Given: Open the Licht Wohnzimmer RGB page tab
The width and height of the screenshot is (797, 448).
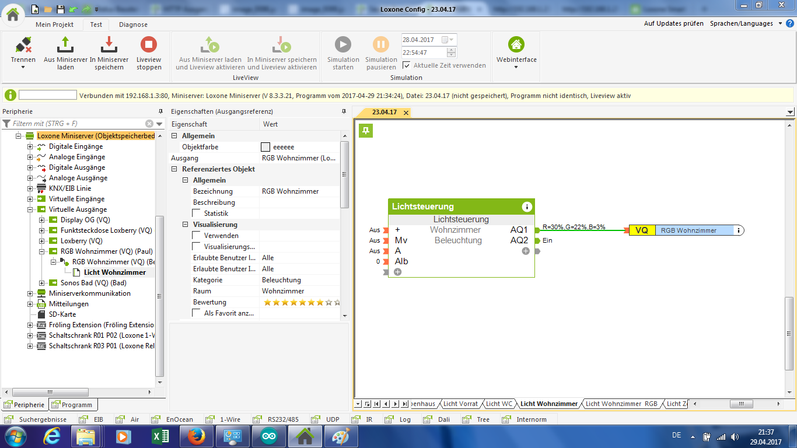Looking at the screenshot, I should pos(621,404).
